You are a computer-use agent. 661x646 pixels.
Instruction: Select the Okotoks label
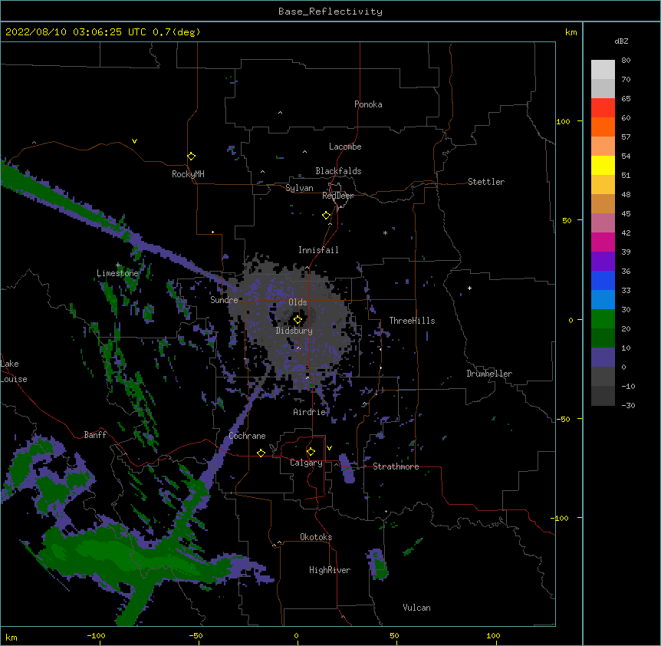pyautogui.click(x=316, y=537)
